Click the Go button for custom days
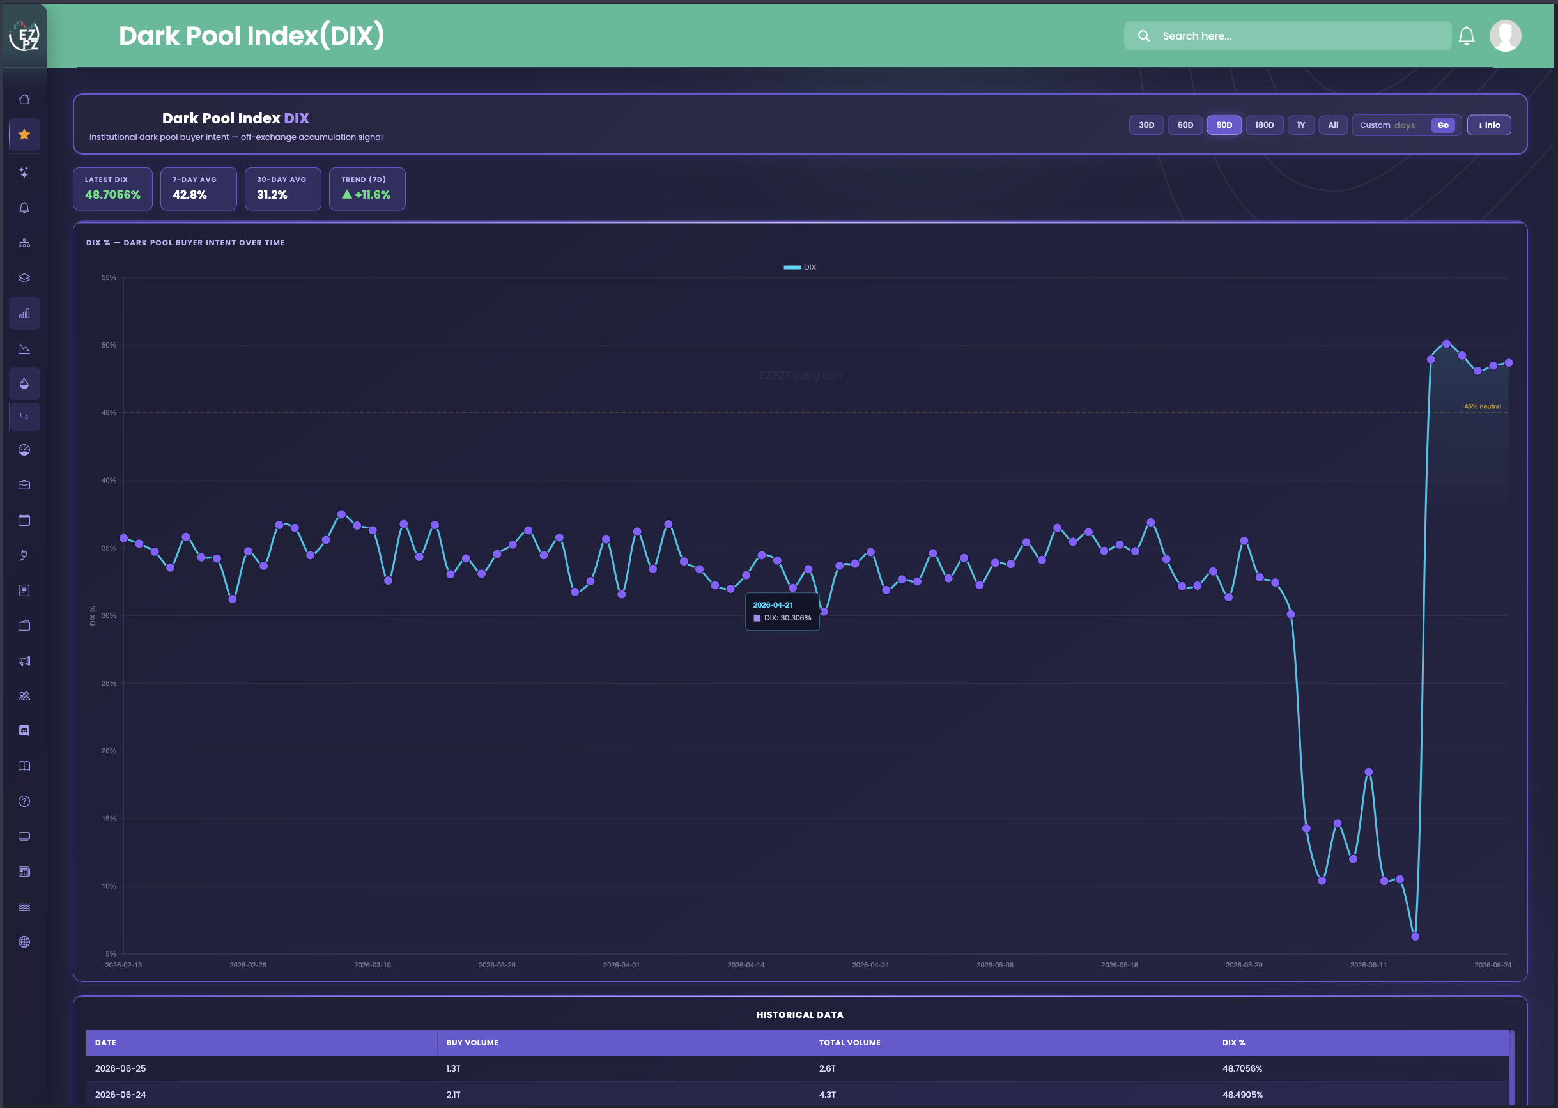 [1443, 125]
